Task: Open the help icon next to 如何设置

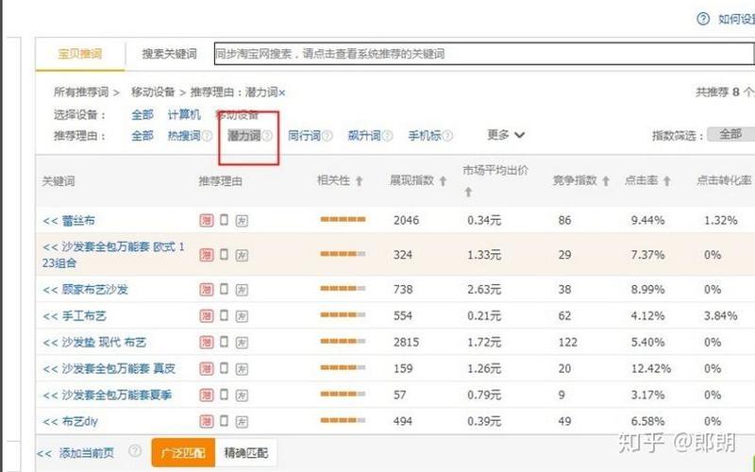Action: (x=703, y=19)
